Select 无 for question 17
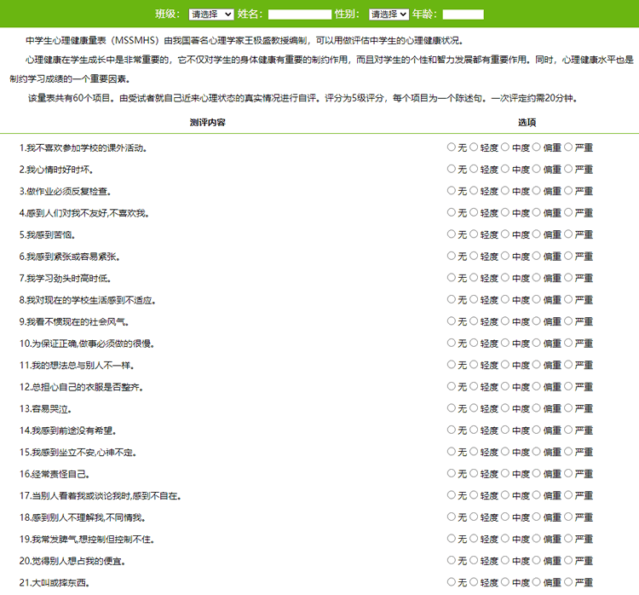Screen dimensions: 639x595 451,494
